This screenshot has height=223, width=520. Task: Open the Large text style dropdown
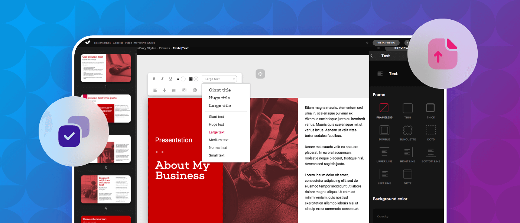point(219,79)
